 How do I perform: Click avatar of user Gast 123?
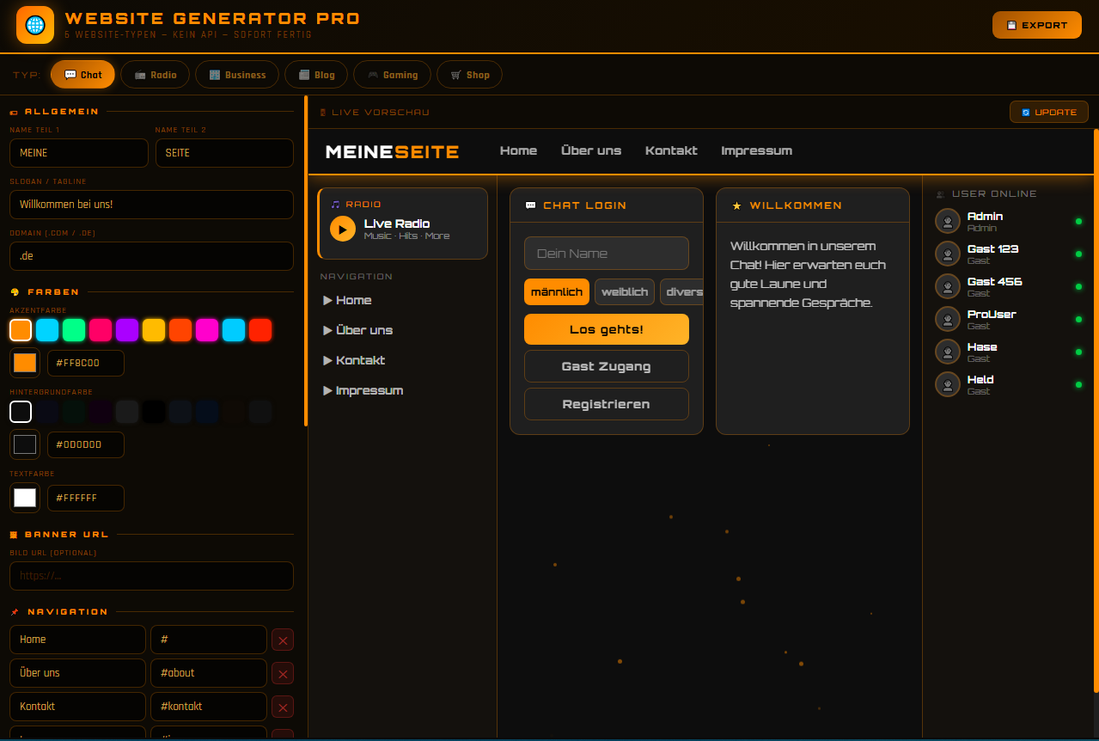[947, 254]
